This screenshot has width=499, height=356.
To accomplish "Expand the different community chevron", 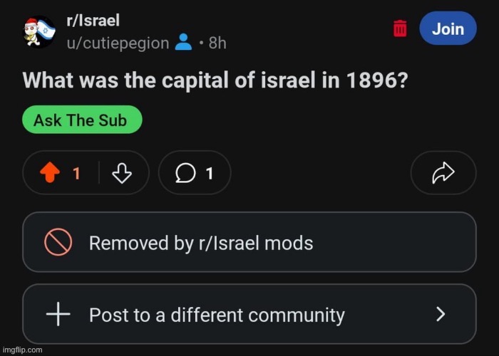I will click(x=441, y=314).
